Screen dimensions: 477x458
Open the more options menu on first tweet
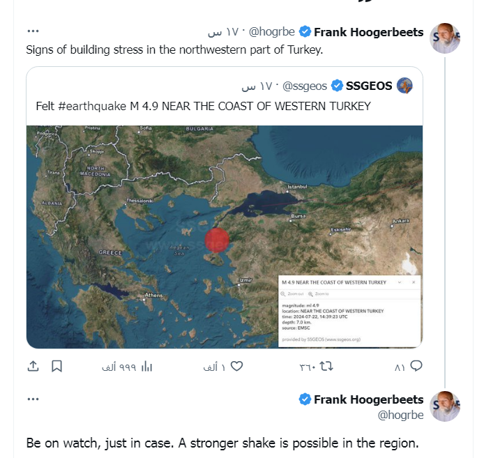(33, 31)
